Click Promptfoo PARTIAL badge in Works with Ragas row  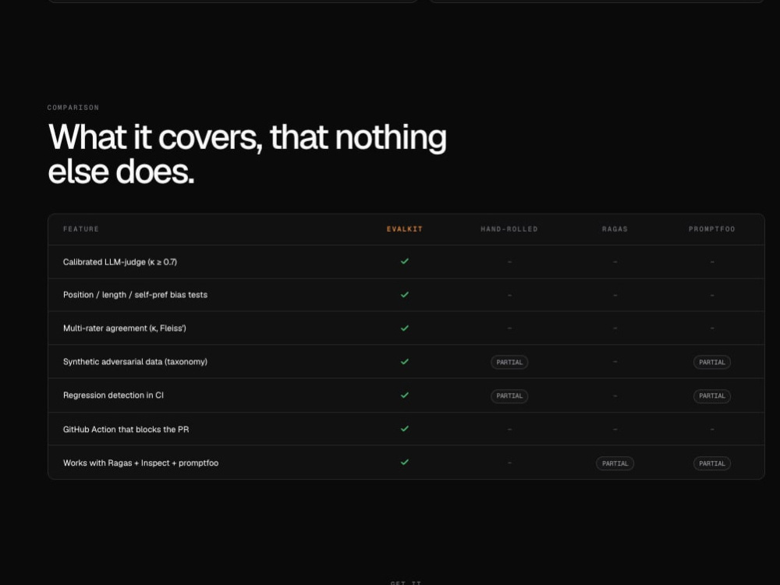pos(712,463)
